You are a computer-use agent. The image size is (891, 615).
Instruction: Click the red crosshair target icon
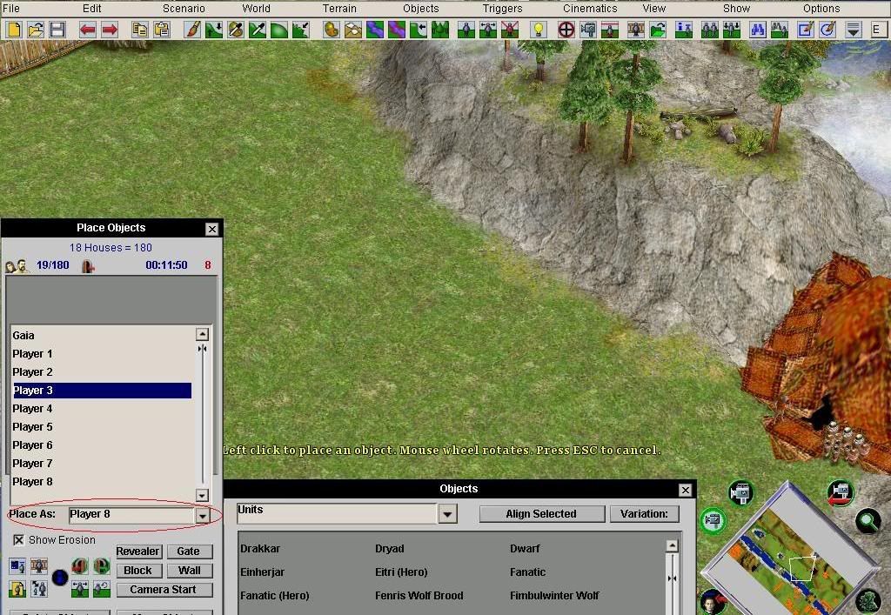point(566,30)
